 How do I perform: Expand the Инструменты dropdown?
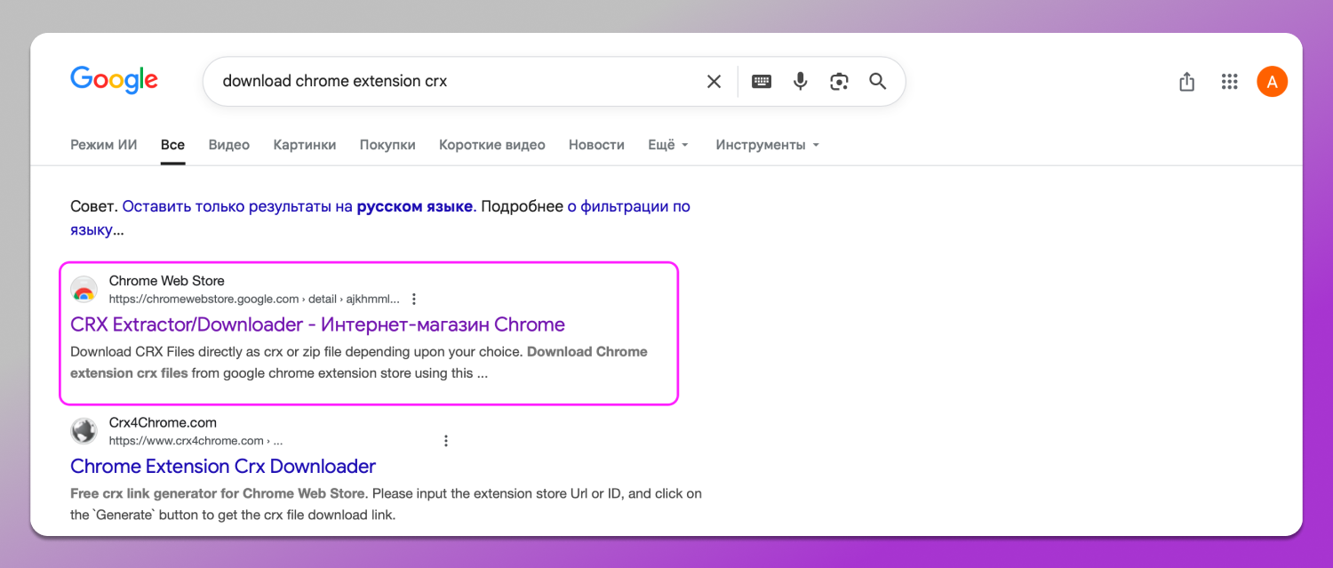pyautogui.click(x=767, y=145)
